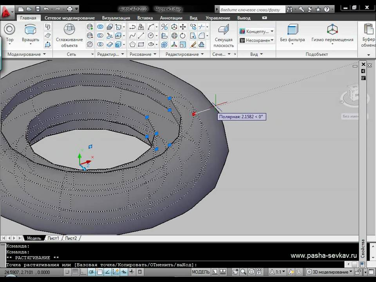Toggle grid display in status bar
376x282 pixels.
tap(75, 272)
